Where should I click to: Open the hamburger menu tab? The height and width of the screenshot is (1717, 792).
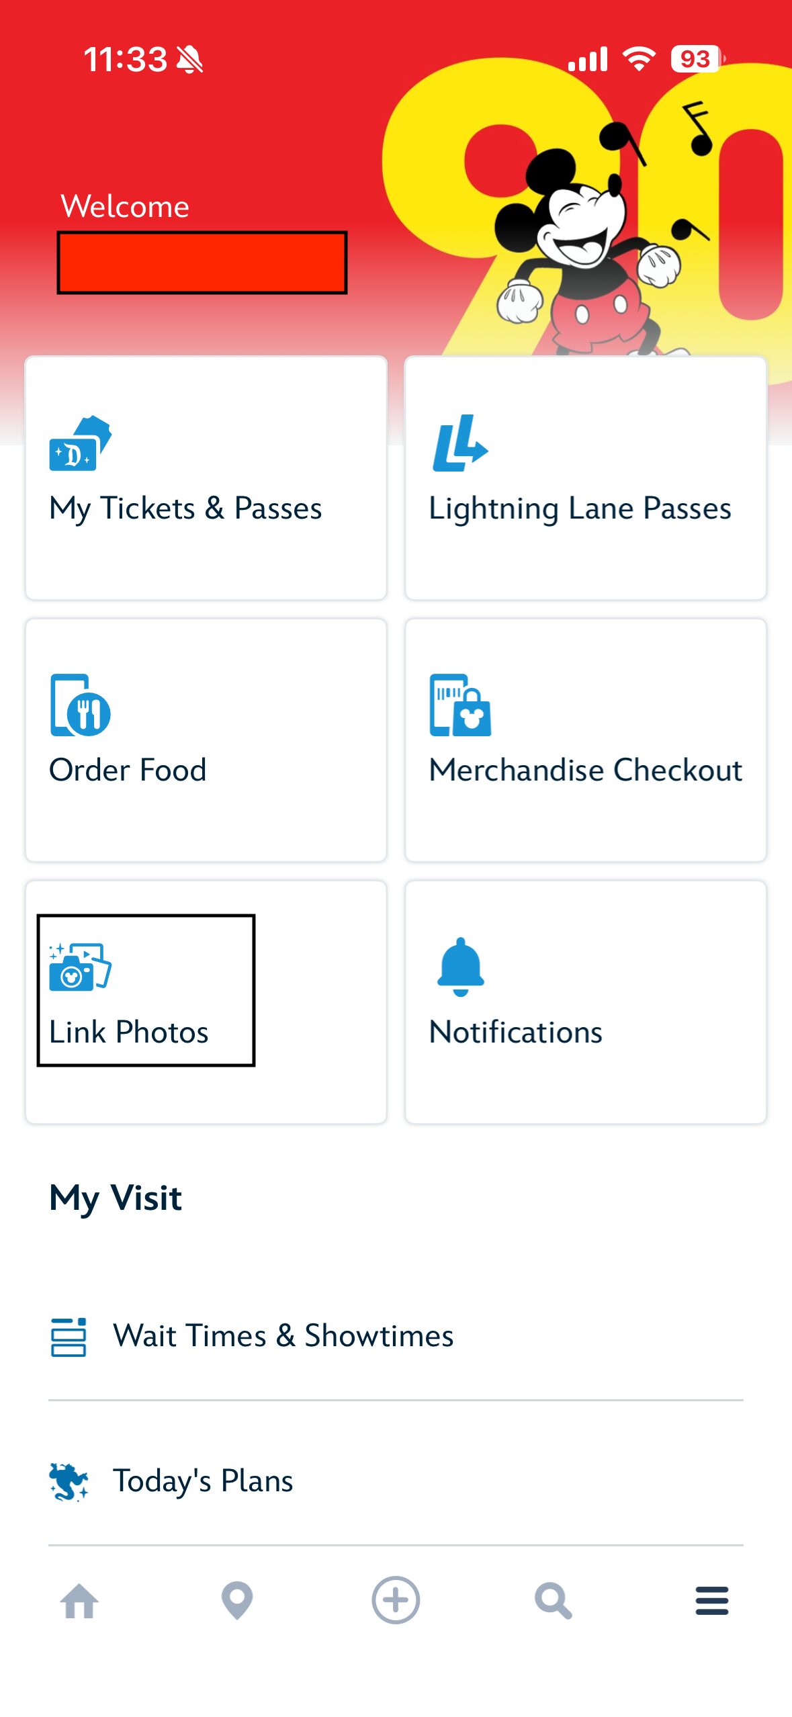712,1601
